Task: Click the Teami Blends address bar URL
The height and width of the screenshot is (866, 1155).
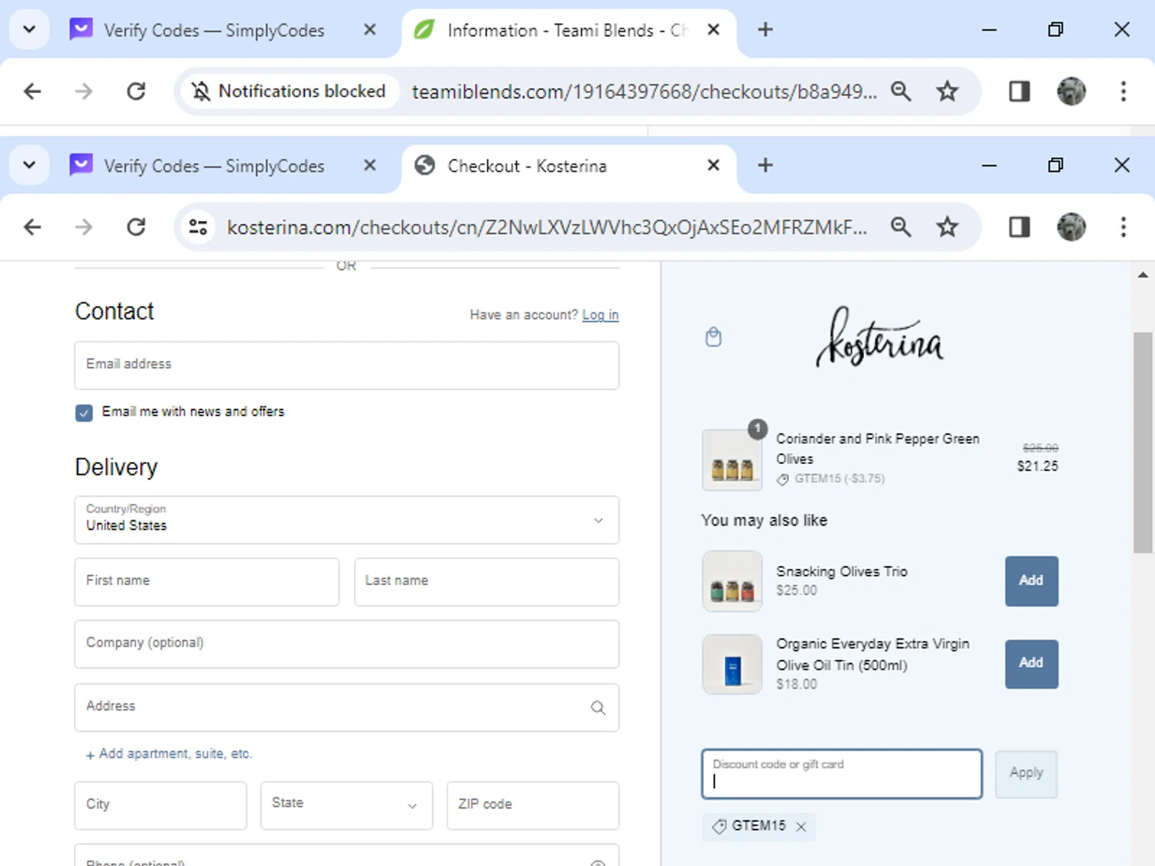Action: coord(644,92)
